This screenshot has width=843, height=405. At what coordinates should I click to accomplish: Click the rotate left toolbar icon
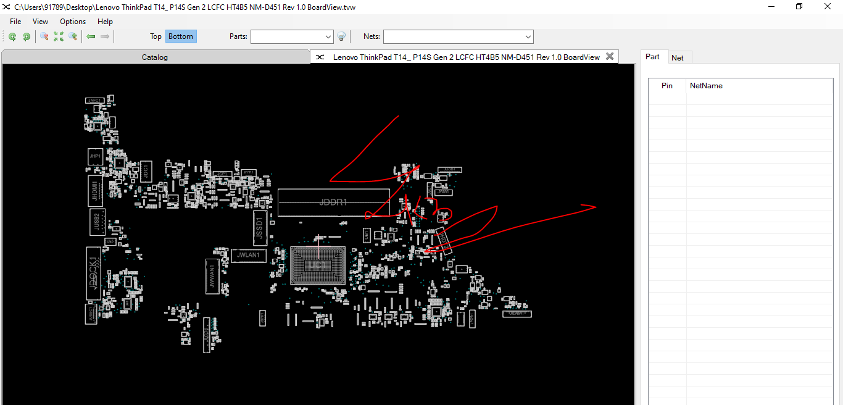12,36
